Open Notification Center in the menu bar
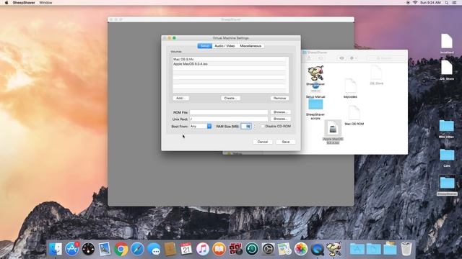 [x=454, y=3]
